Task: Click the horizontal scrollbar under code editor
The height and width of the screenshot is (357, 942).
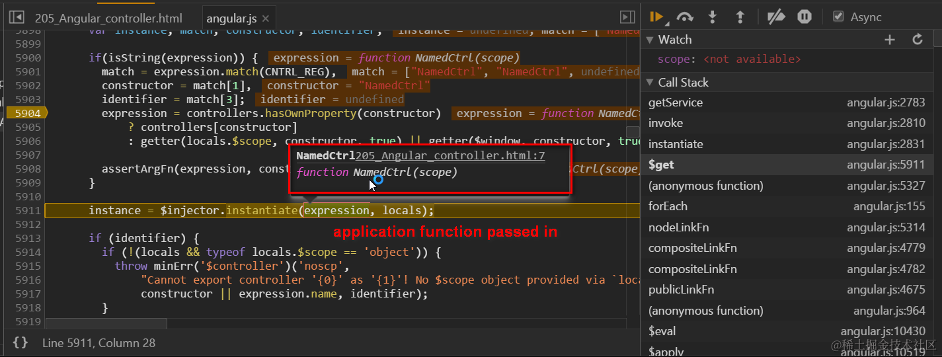Action: [106, 323]
